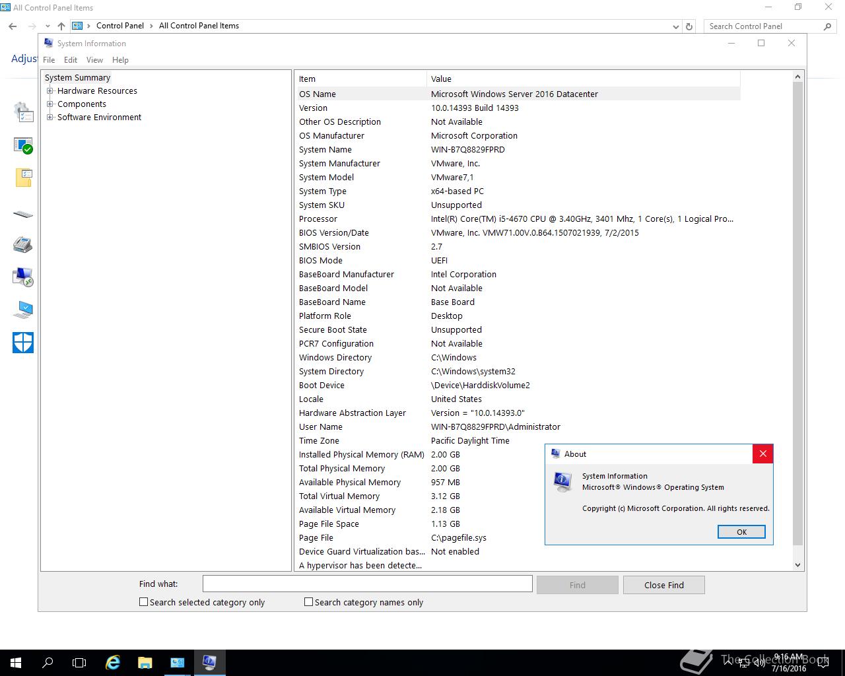Click OK in the About dialog
This screenshot has width=845, height=676.
tap(741, 532)
